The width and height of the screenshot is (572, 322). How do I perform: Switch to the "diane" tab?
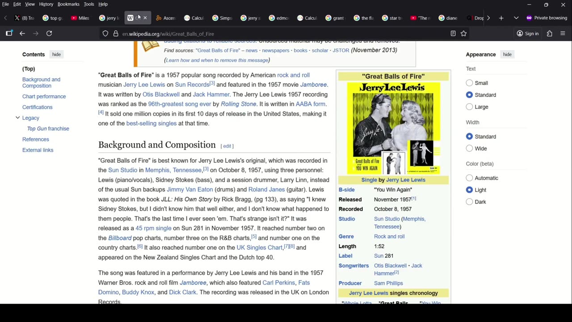(448, 18)
